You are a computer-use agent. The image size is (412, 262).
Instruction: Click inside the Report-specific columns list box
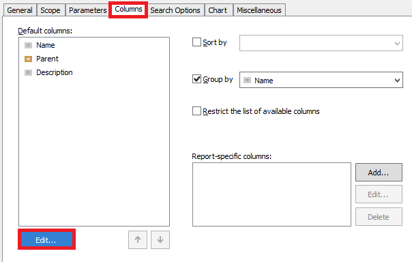pos(271,194)
